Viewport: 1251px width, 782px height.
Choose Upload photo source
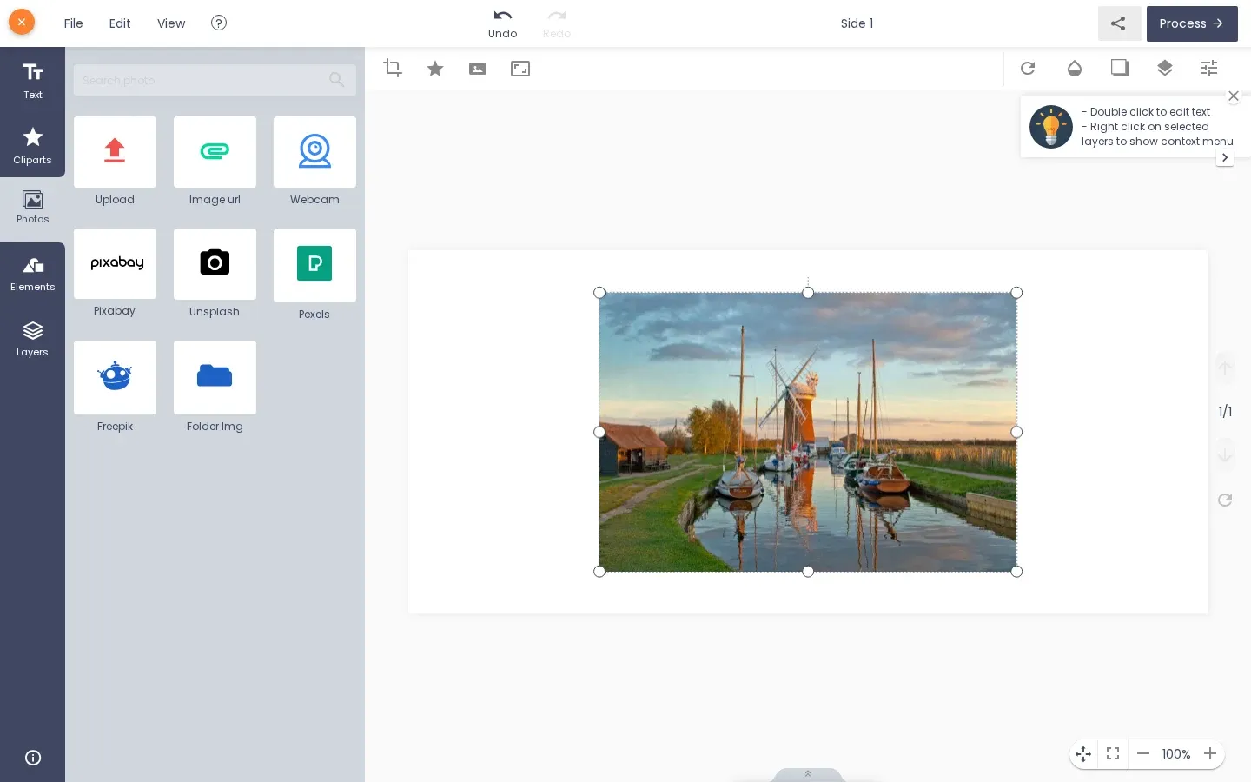click(115, 152)
